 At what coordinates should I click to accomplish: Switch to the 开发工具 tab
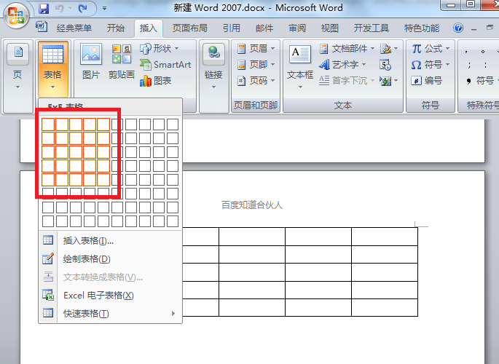tap(372, 28)
